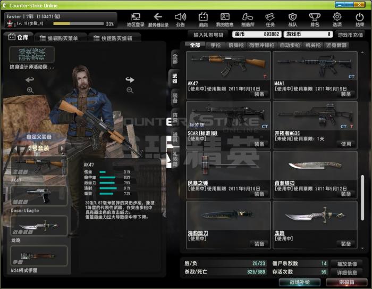Select the 仓库 warehouse tab
372x289 pixels.
[x=19, y=37]
